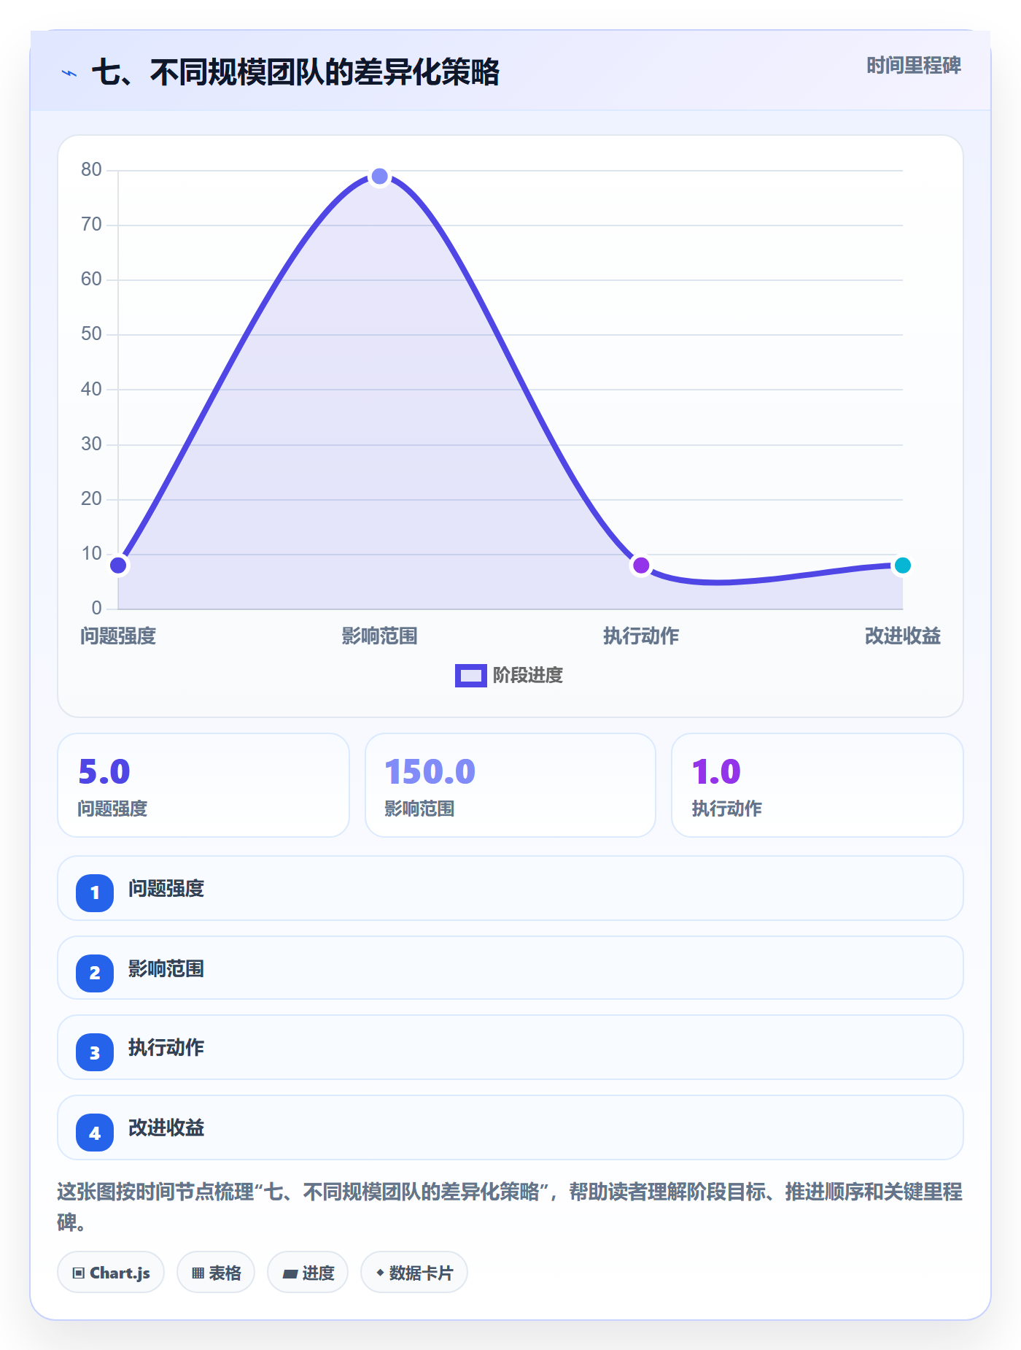
Task: Open the 执行动作 step row
Action: (510, 1047)
